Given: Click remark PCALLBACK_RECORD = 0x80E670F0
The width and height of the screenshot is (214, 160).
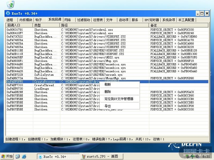Looking at the screenshot, I should click(174, 57).
